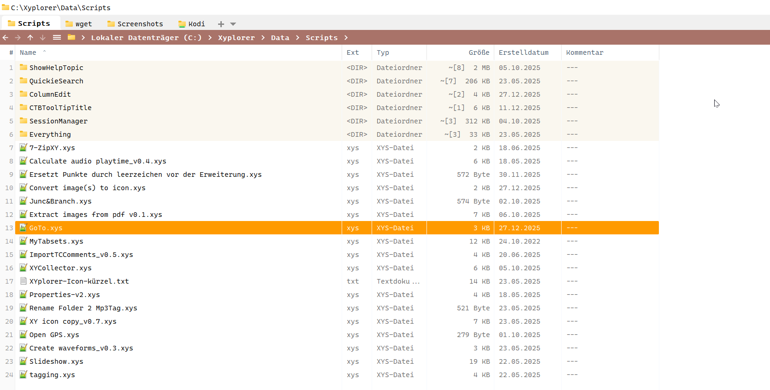Viewport: 770px width, 390px height.
Task: Click the root folder icon in breadcrumb bar
Action: point(71,38)
